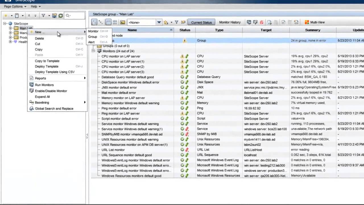This screenshot has width=364, height=205.
Task: Toggle the Monitor History view
Action: (230, 22)
